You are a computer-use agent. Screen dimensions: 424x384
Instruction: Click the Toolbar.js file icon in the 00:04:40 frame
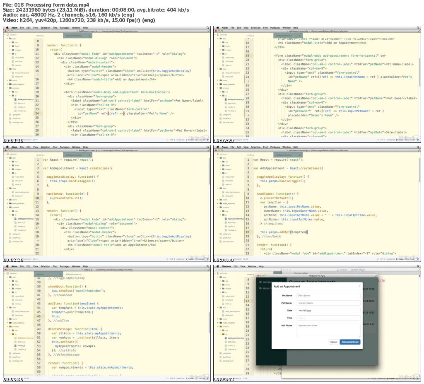226,230
